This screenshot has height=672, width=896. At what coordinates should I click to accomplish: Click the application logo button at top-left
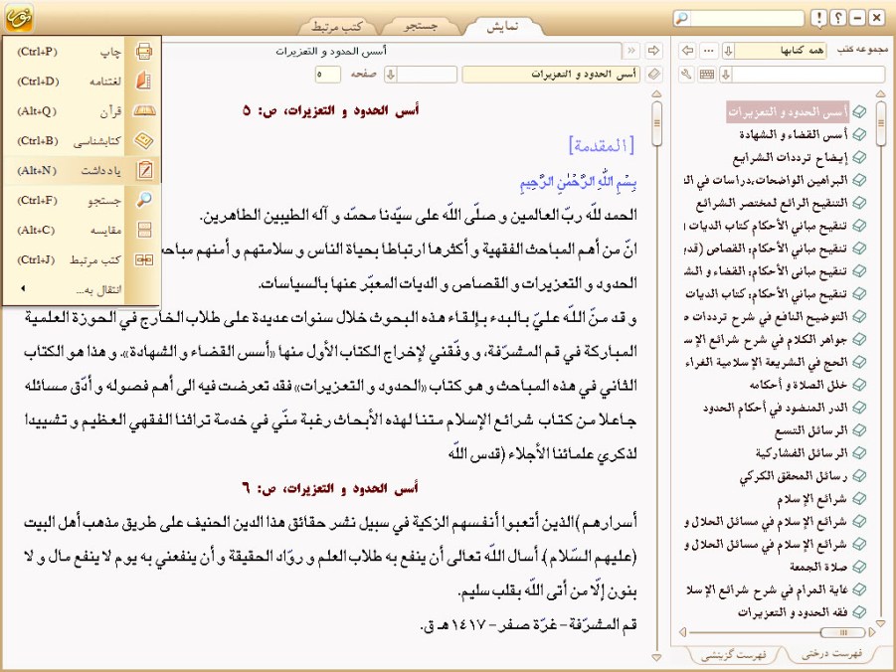[19, 18]
